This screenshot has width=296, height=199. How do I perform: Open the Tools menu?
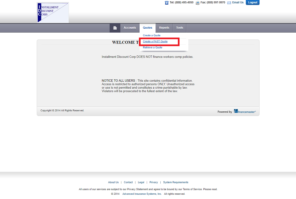click(180, 28)
